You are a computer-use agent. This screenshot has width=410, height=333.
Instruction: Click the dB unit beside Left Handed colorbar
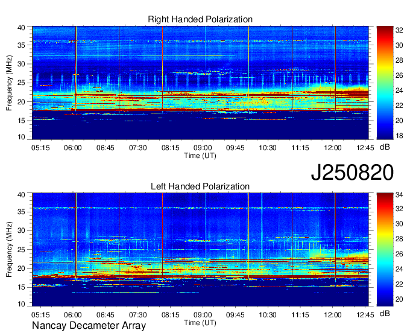385,313
